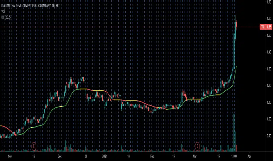Click the 2021 label on time axis
The width and height of the screenshot is (273, 161).
pos(105,156)
